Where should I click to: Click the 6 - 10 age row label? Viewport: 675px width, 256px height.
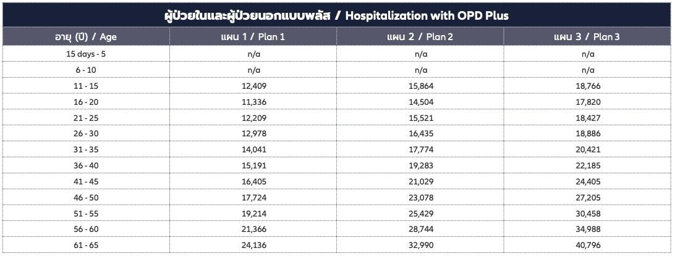tap(86, 70)
